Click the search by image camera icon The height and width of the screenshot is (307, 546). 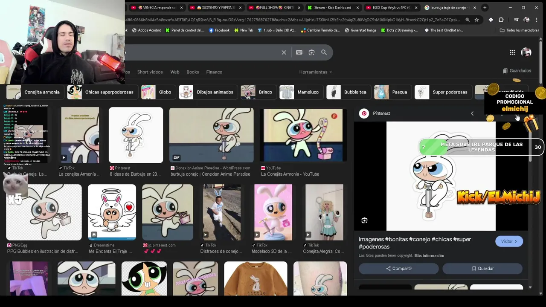pyautogui.click(x=311, y=52)
